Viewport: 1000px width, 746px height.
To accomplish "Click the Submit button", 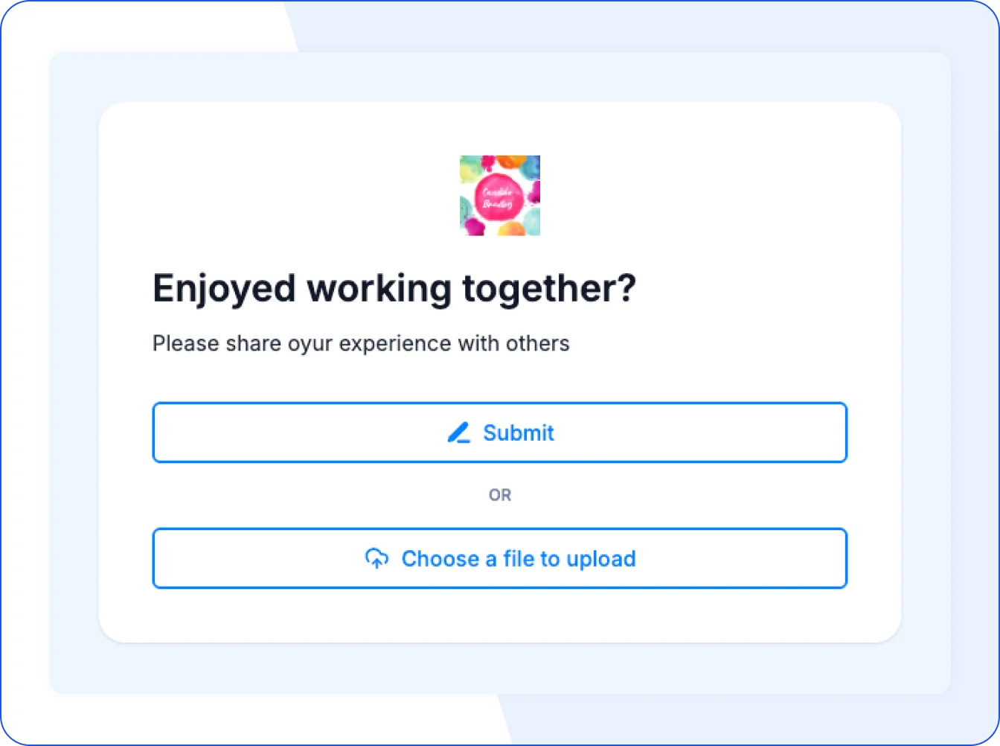I will click(x=500, y=433).
